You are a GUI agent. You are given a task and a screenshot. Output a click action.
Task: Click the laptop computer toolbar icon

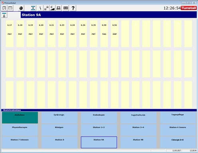tap(58, 8)
